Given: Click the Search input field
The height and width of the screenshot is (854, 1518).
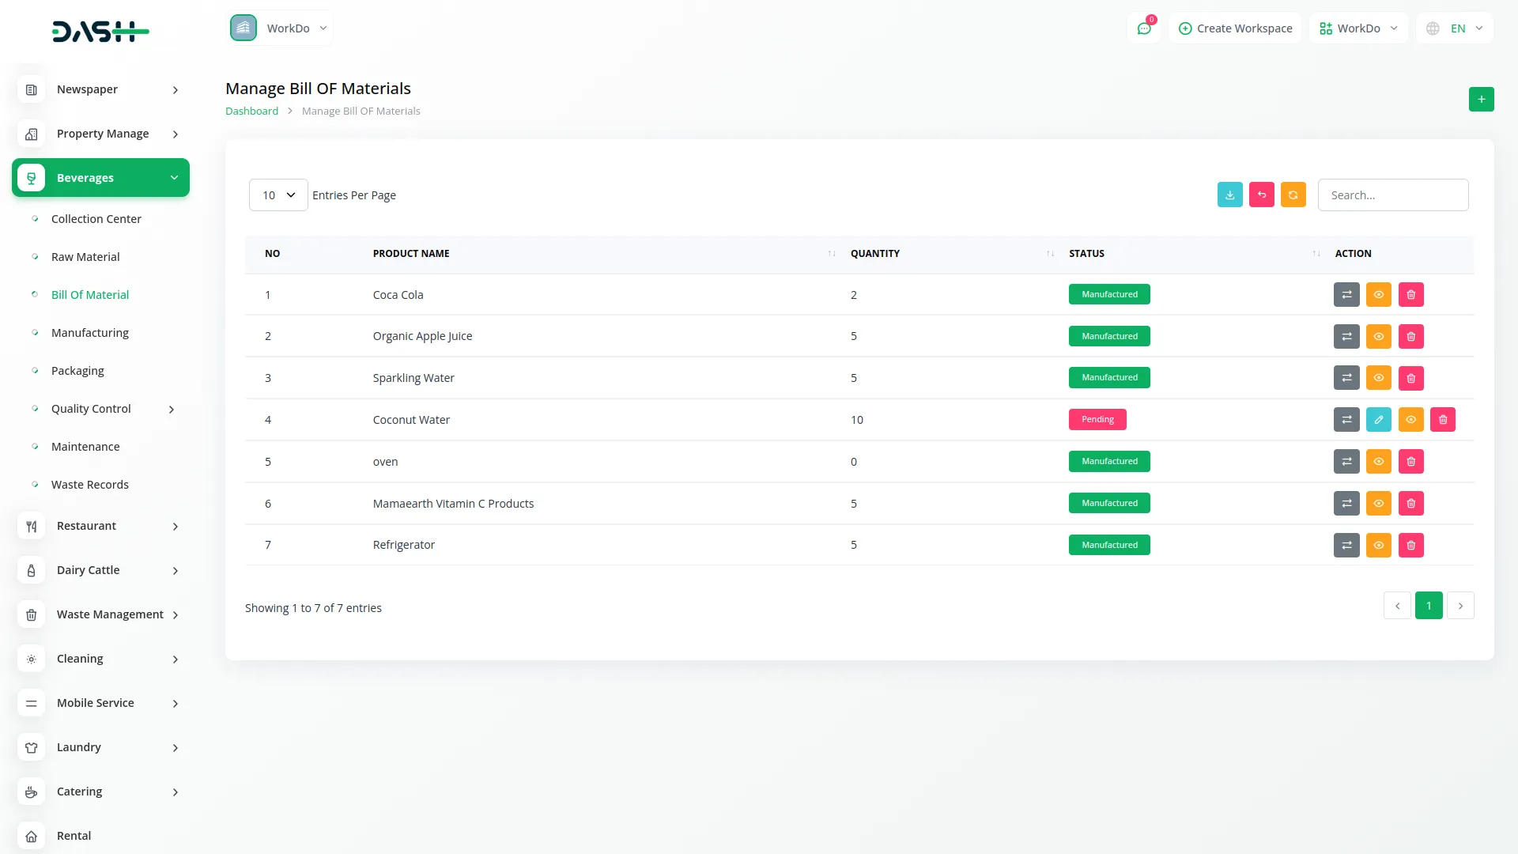Looking at the screenshot, I should [x=1392, y=195].
